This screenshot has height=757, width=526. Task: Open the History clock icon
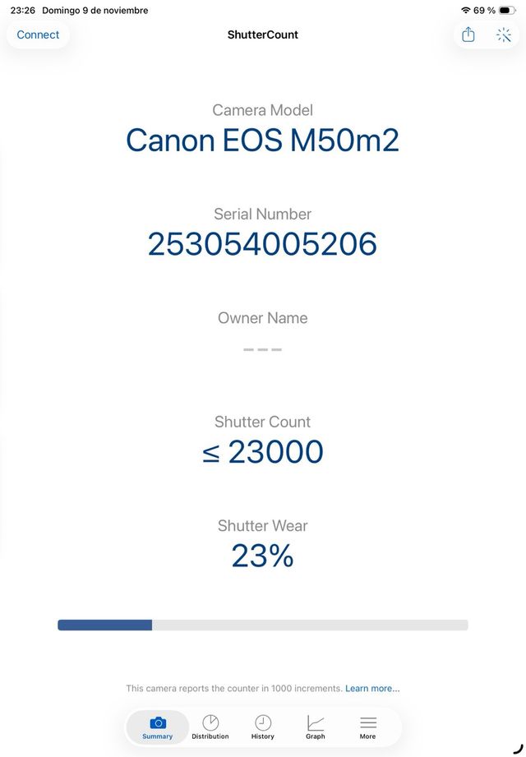pos(263,722)
